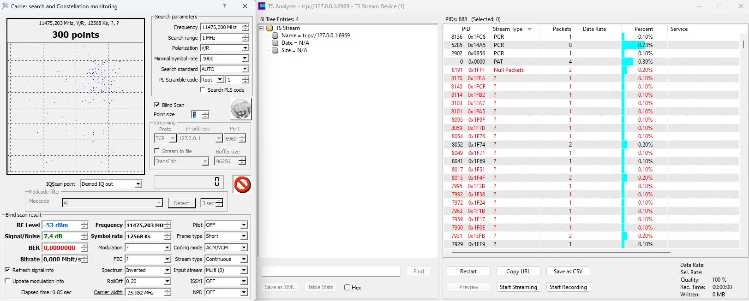Click the Size entry icon in tree
Screen dimensions: 749x301
coord(275,50)
